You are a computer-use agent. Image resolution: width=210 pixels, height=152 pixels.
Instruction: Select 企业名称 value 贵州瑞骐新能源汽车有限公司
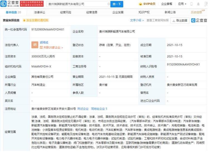tap(117, 31)
